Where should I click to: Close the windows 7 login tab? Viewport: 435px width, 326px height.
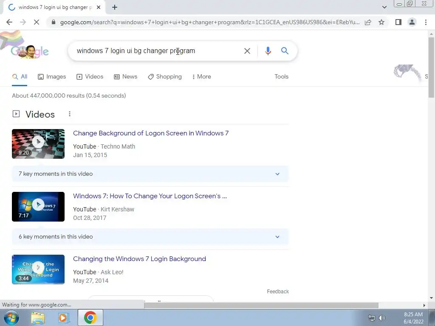[x=99, y=8]
